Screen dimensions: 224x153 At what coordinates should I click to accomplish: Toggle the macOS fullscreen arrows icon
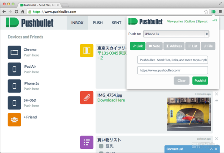click(220, 4)
